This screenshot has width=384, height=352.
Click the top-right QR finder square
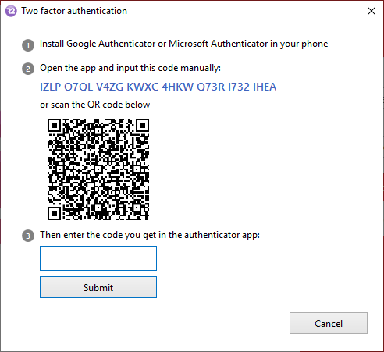[x=143, y=126]
